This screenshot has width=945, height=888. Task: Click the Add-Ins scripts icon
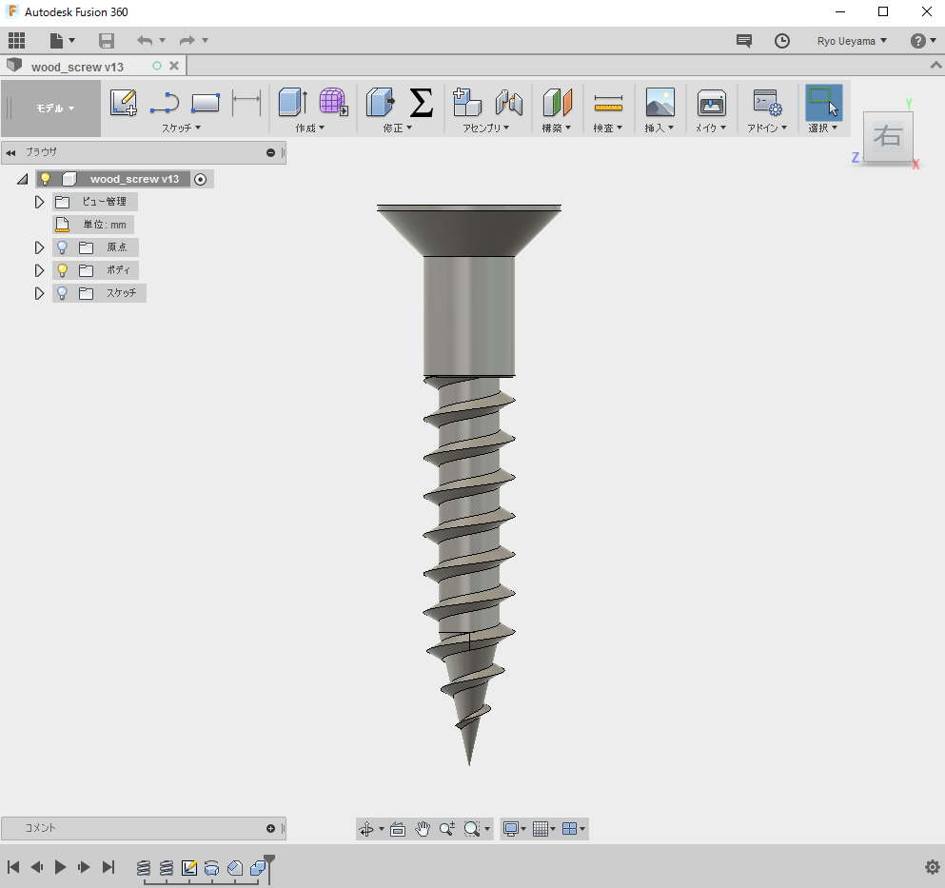point(767,102)
